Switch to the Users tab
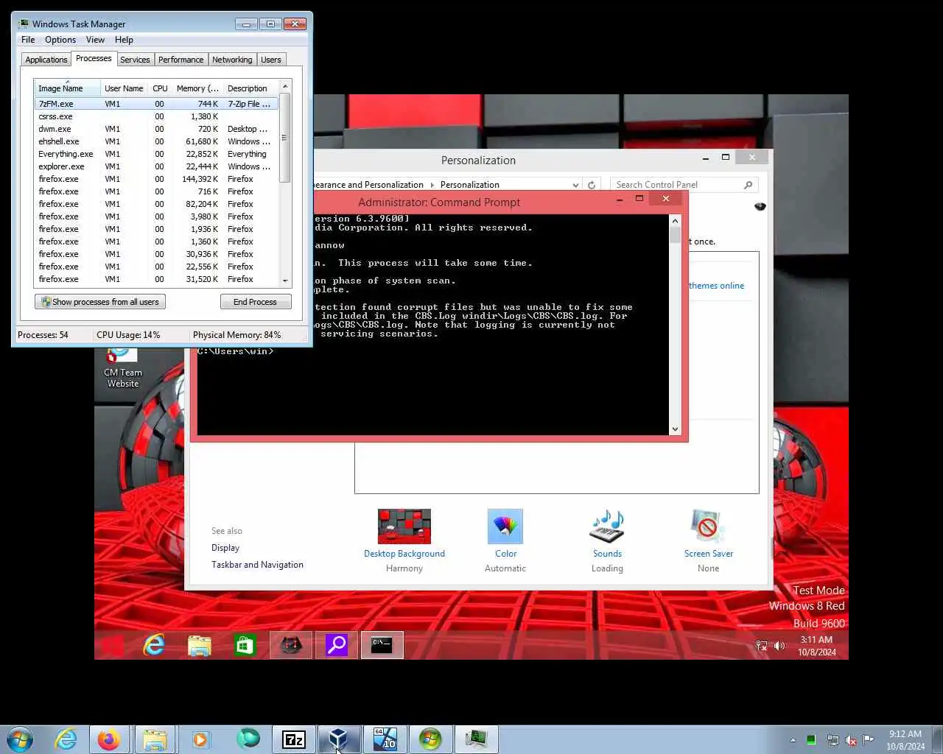Image resolution: width=943 pixels, height=754 pixels. (271, 60)
